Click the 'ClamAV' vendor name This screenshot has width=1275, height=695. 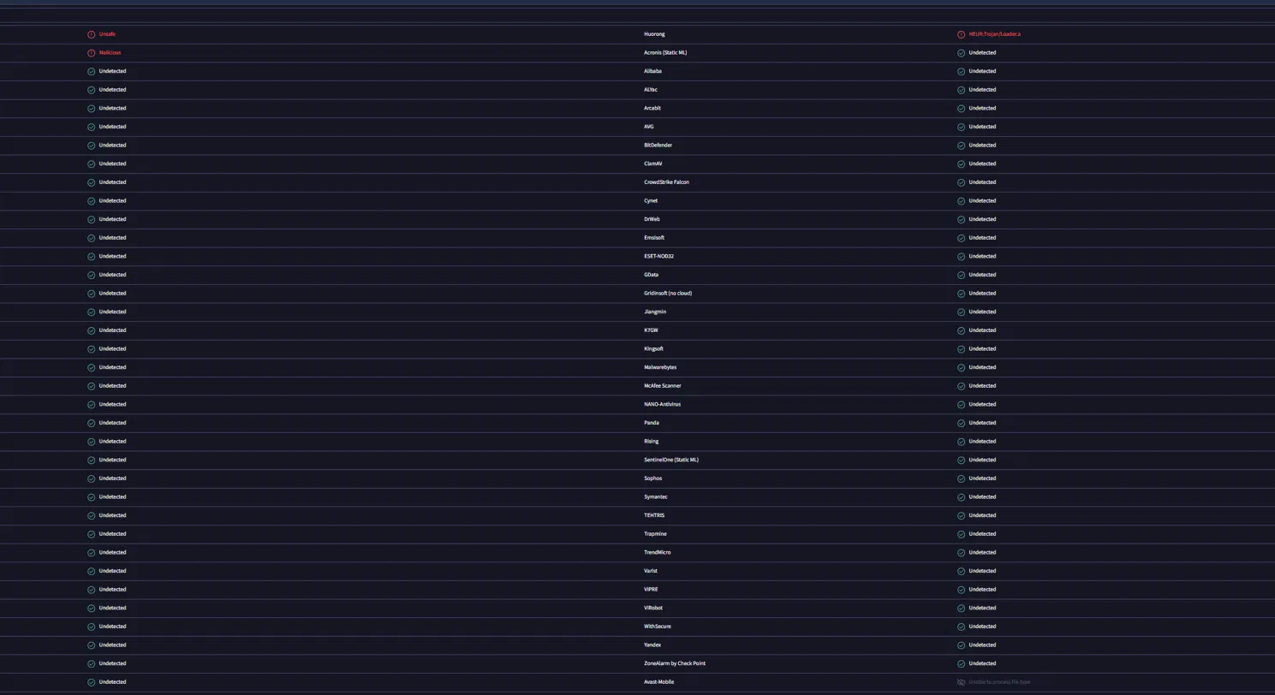653,163
